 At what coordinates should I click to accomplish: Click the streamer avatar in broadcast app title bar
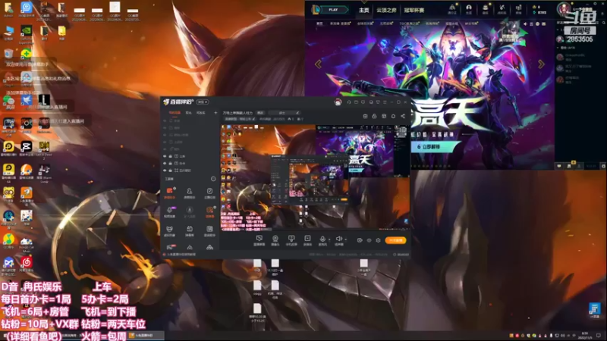[x=338, y=102]
